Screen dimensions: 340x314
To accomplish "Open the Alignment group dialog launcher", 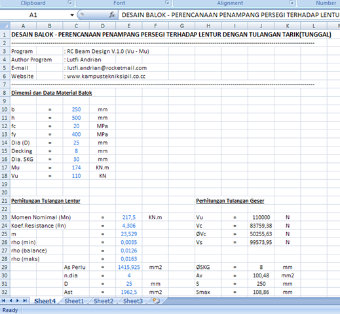I will pyautogui.click(x=291, y=3).
